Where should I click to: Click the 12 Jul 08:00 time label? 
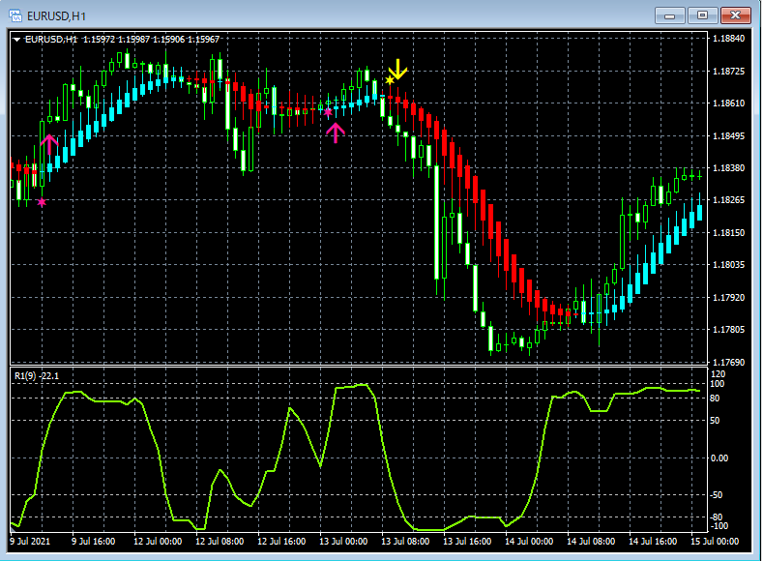[220, 541]
